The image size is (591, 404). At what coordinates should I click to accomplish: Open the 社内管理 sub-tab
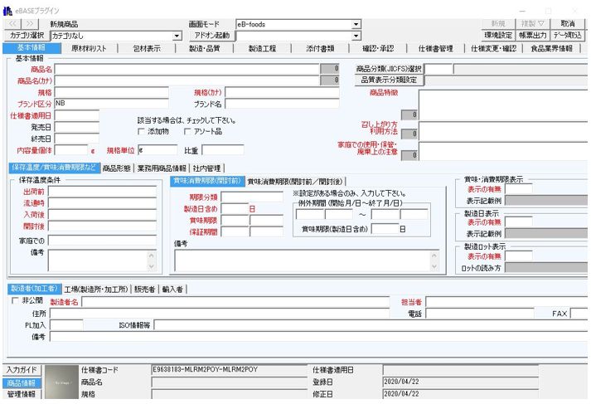pyautogui.click(x=206, y=168)
